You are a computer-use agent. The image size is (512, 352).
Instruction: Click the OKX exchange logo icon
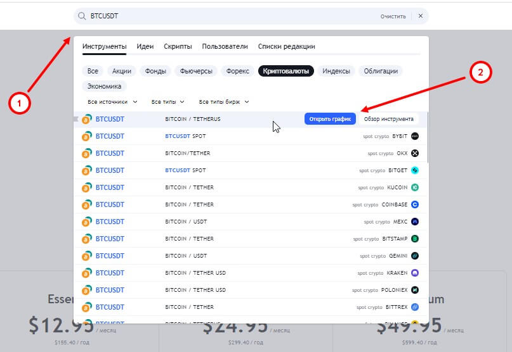415,153
